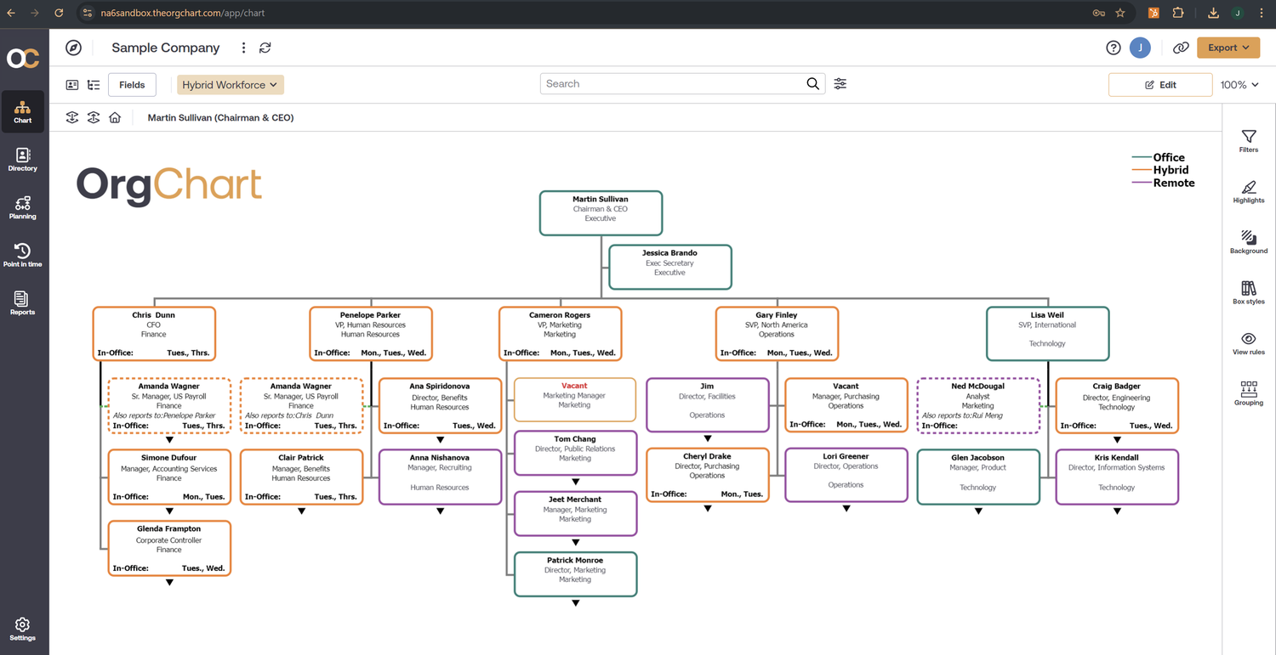Switch to list tree view icon

94,85
